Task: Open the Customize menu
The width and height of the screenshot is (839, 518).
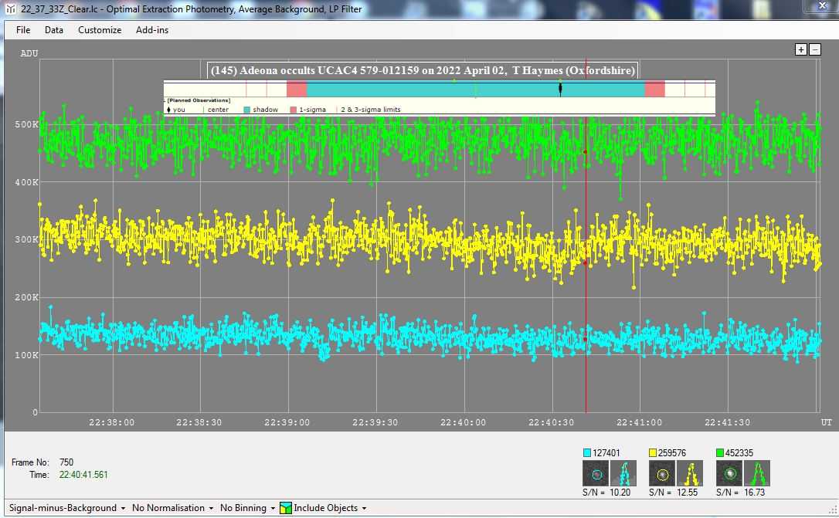Action: [100, 30]
